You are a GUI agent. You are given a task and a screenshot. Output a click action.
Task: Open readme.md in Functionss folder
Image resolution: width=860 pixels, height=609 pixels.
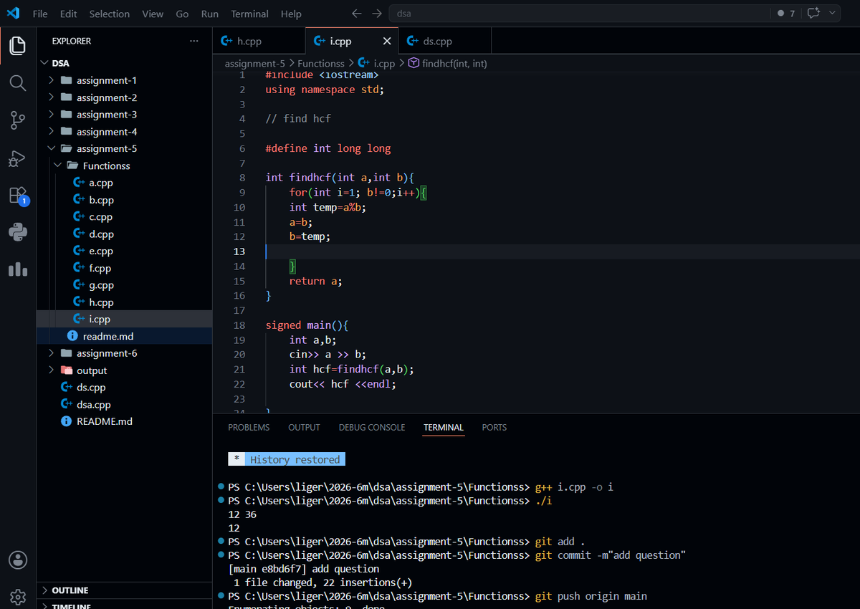(124, 336)
